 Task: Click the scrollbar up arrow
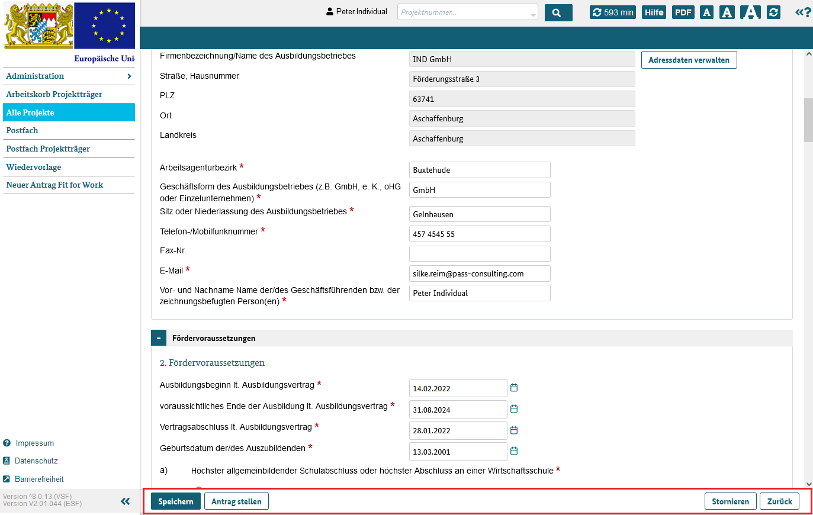[808, 54]
